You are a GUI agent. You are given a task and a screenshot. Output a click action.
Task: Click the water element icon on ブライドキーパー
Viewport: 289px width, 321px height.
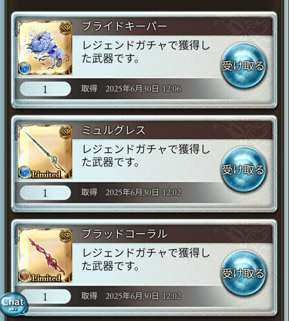(x=25, y=68)
